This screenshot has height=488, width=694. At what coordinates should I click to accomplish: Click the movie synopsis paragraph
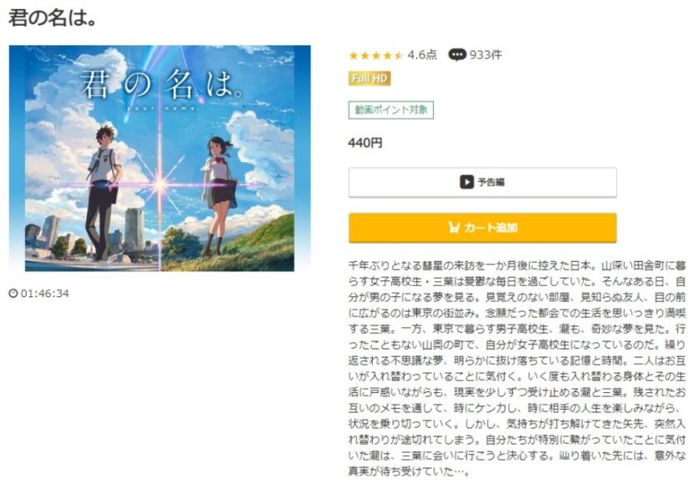pos(517,369)
